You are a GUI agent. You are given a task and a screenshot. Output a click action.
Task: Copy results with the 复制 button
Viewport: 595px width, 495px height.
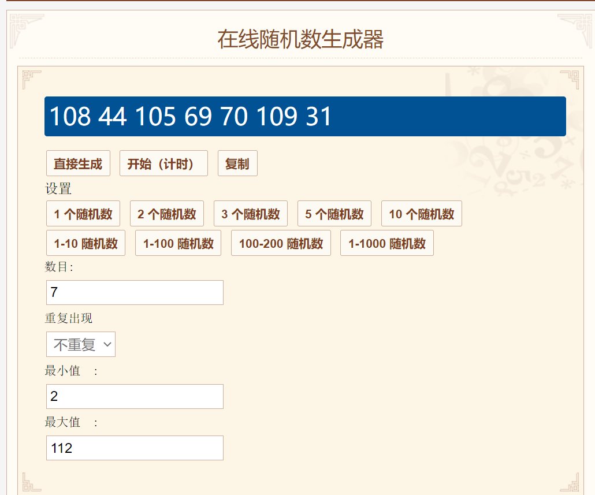(237, 163)
